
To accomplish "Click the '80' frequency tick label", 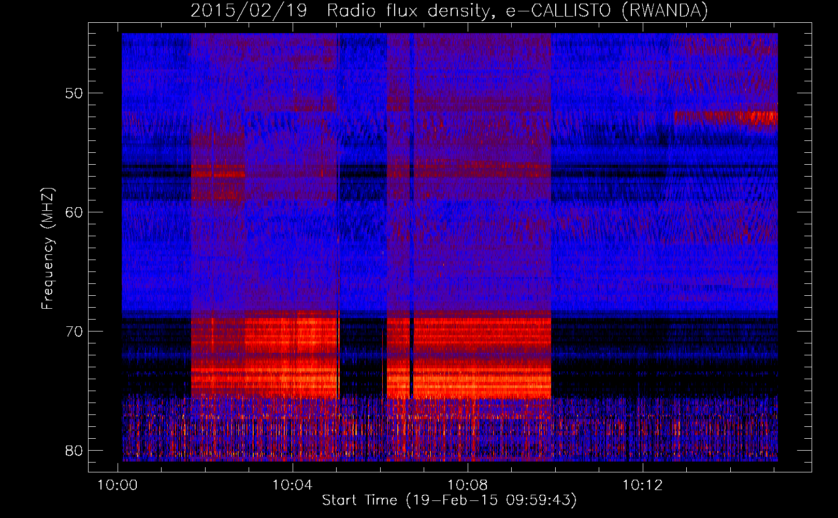I will tap(75, 451).
